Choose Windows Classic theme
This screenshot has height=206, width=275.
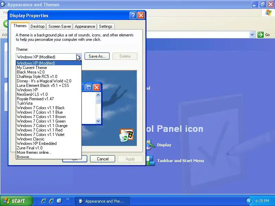(49, 139)
